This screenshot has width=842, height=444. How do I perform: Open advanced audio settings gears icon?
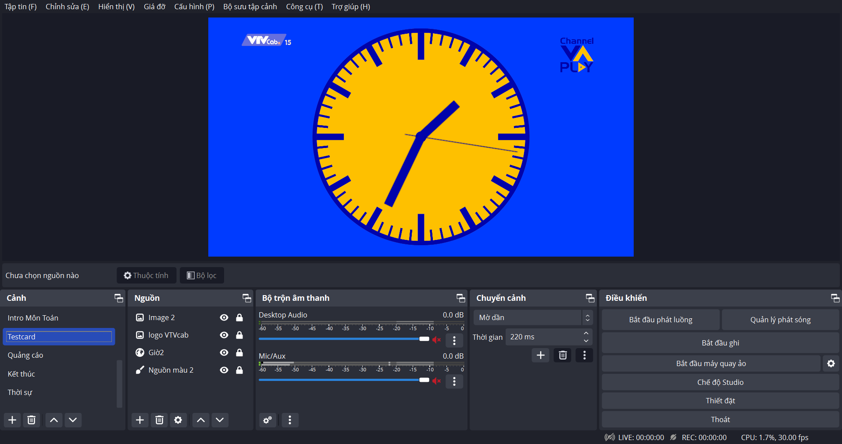(268, 420)
